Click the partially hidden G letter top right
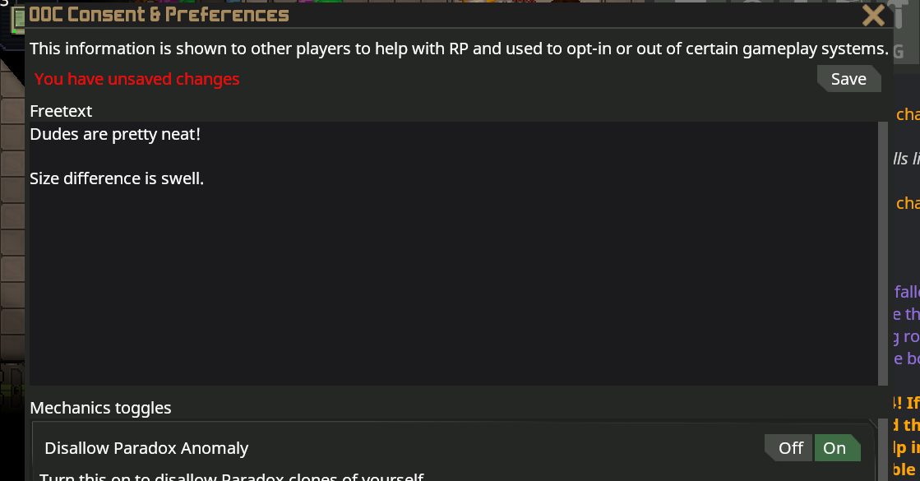This screenshot has height=481, width=920. click(900, 49)
